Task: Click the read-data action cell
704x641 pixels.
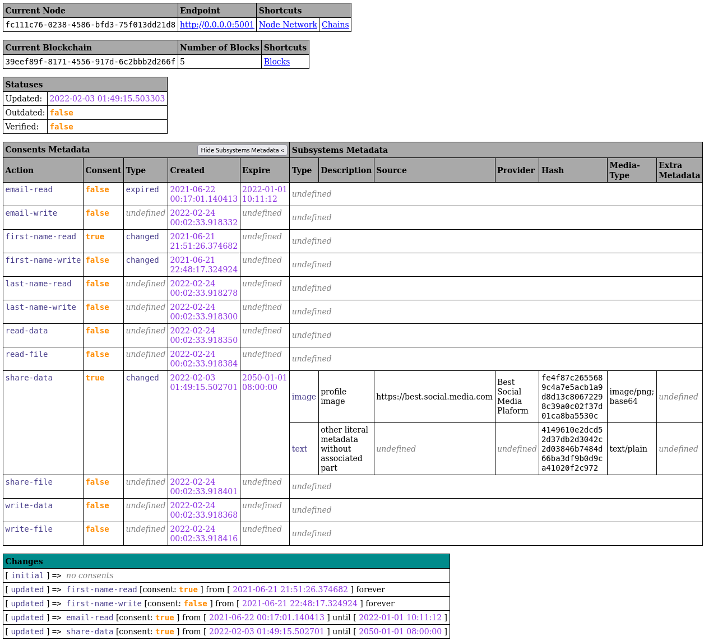Action: pyautogui.click(x=43, y=336)
